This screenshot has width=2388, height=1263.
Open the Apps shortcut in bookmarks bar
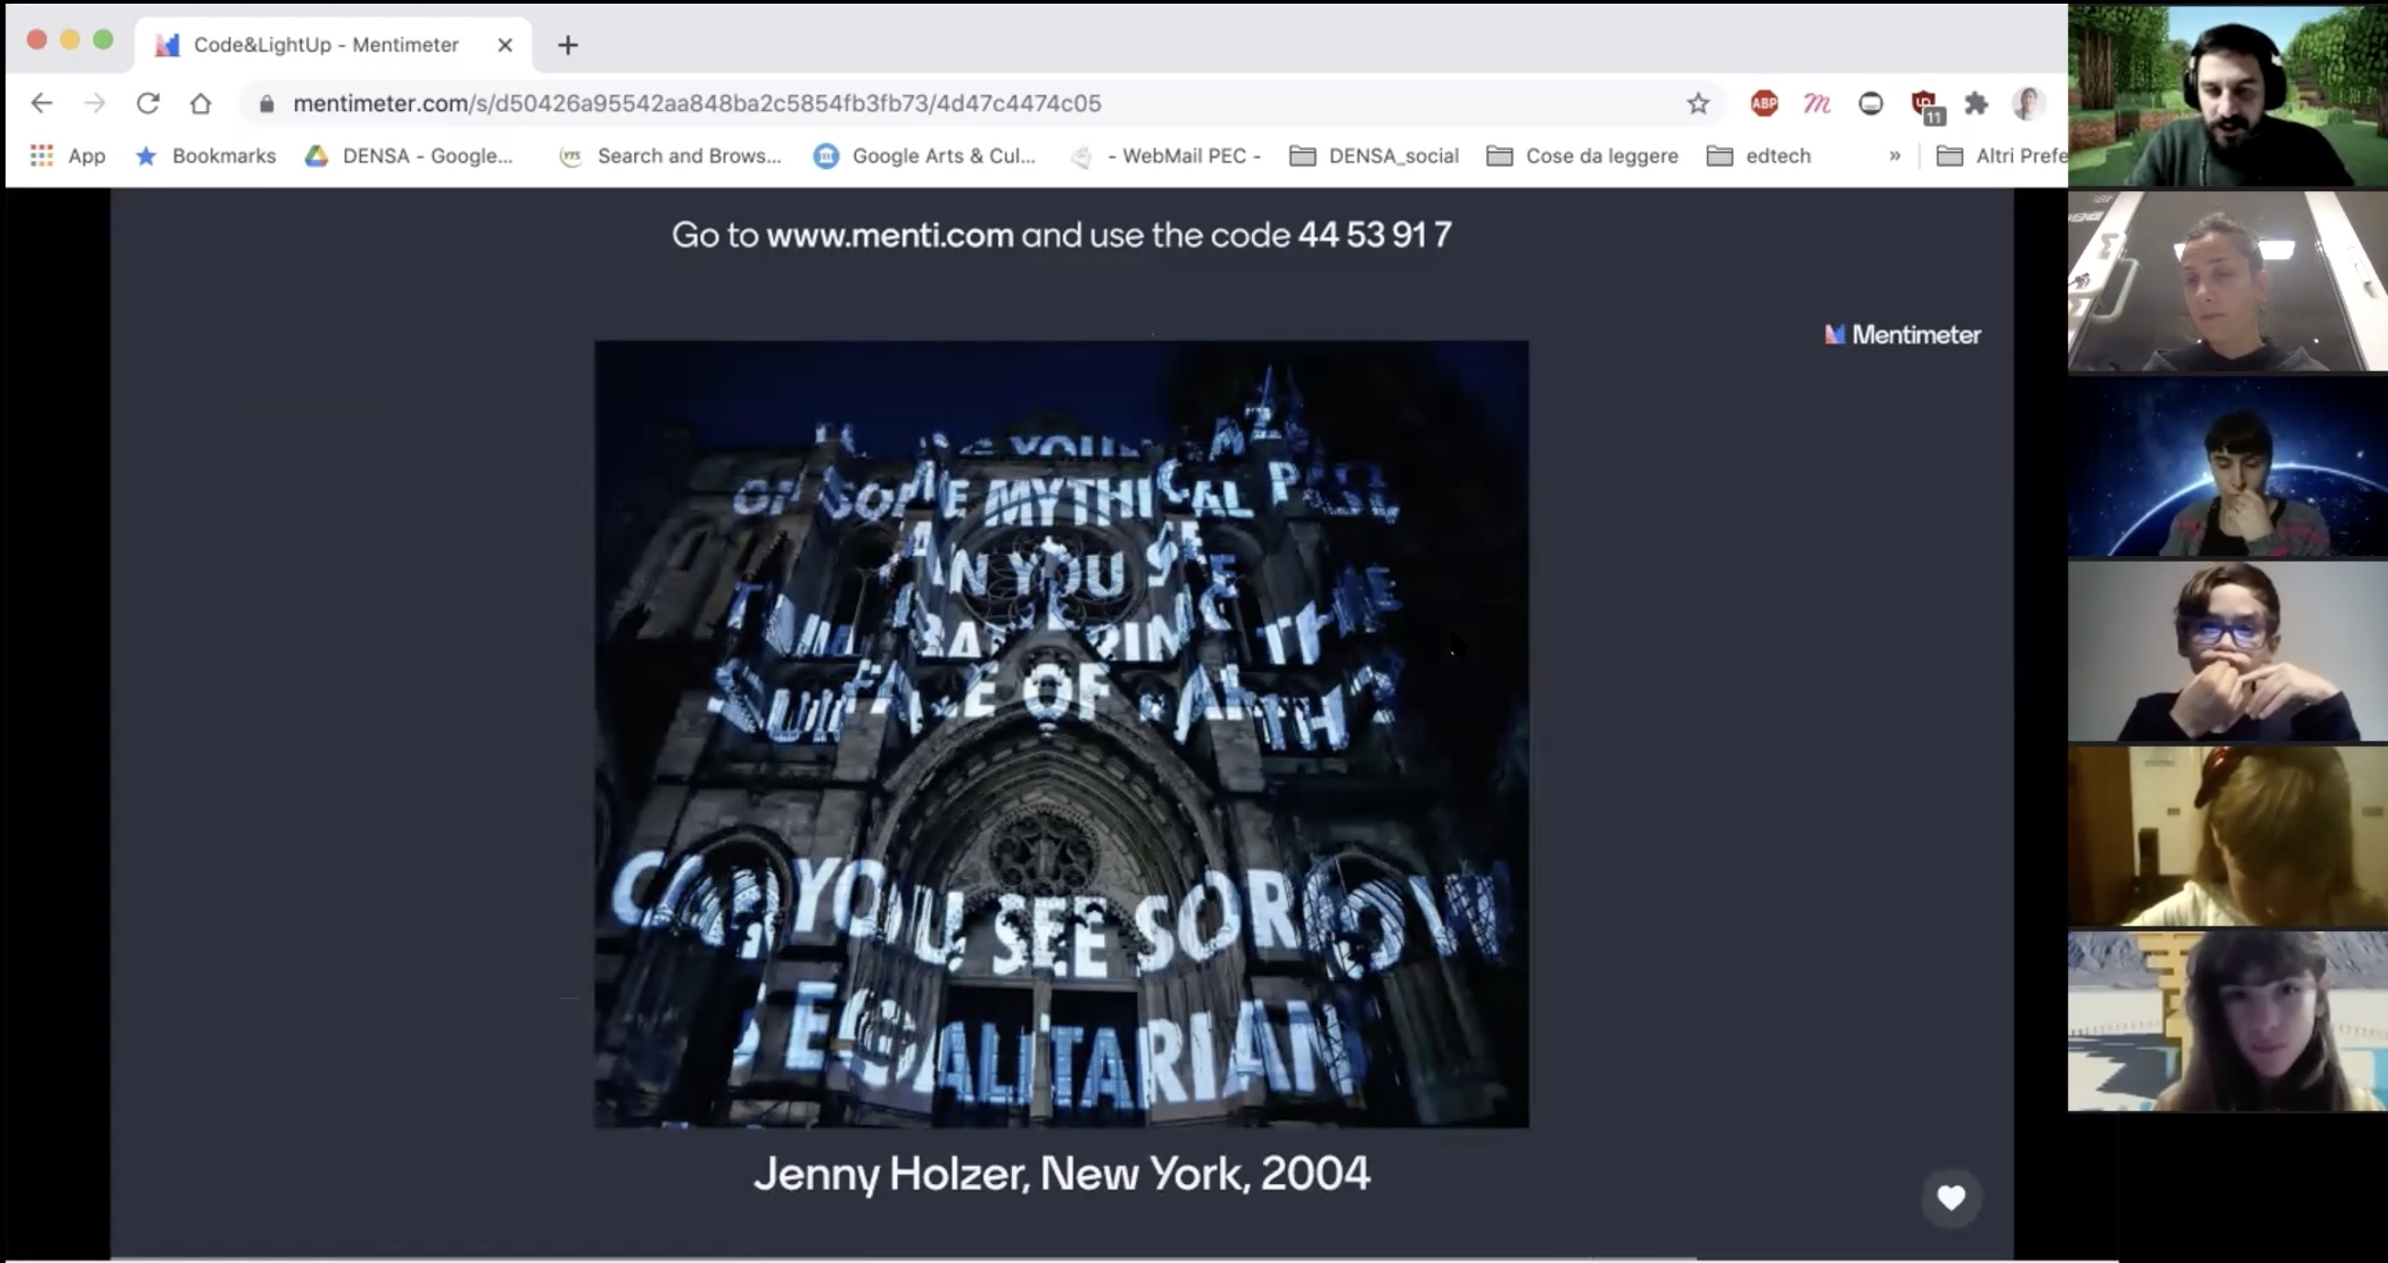point(68,155)
